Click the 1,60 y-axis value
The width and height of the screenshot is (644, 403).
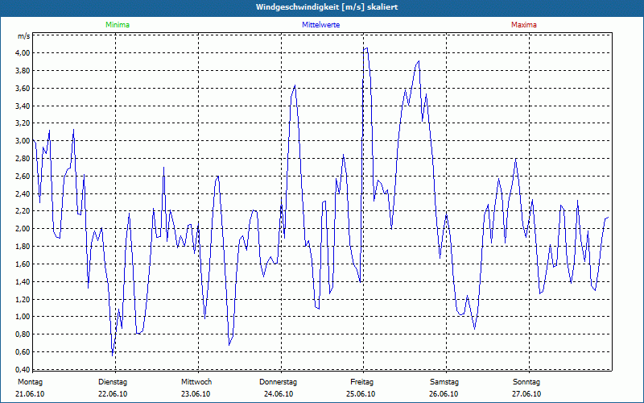pos(23,264)
